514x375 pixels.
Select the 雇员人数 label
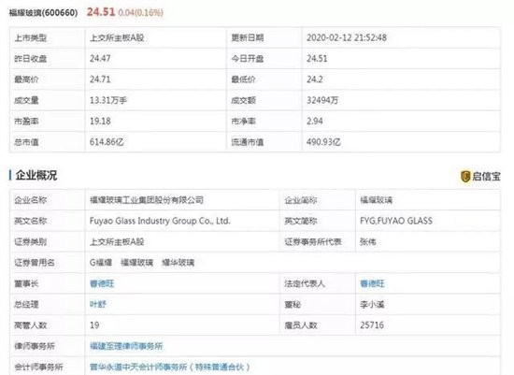(301, 325)
